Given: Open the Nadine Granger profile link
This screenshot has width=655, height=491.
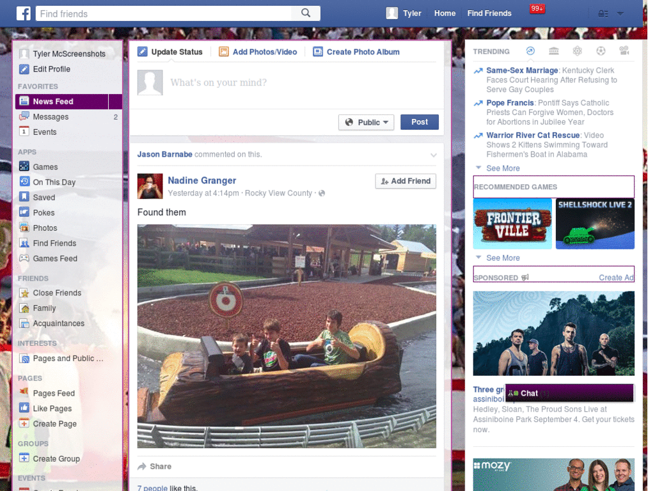Looking at the screenshot, I should pyautogui.click(x=201, y=180).
